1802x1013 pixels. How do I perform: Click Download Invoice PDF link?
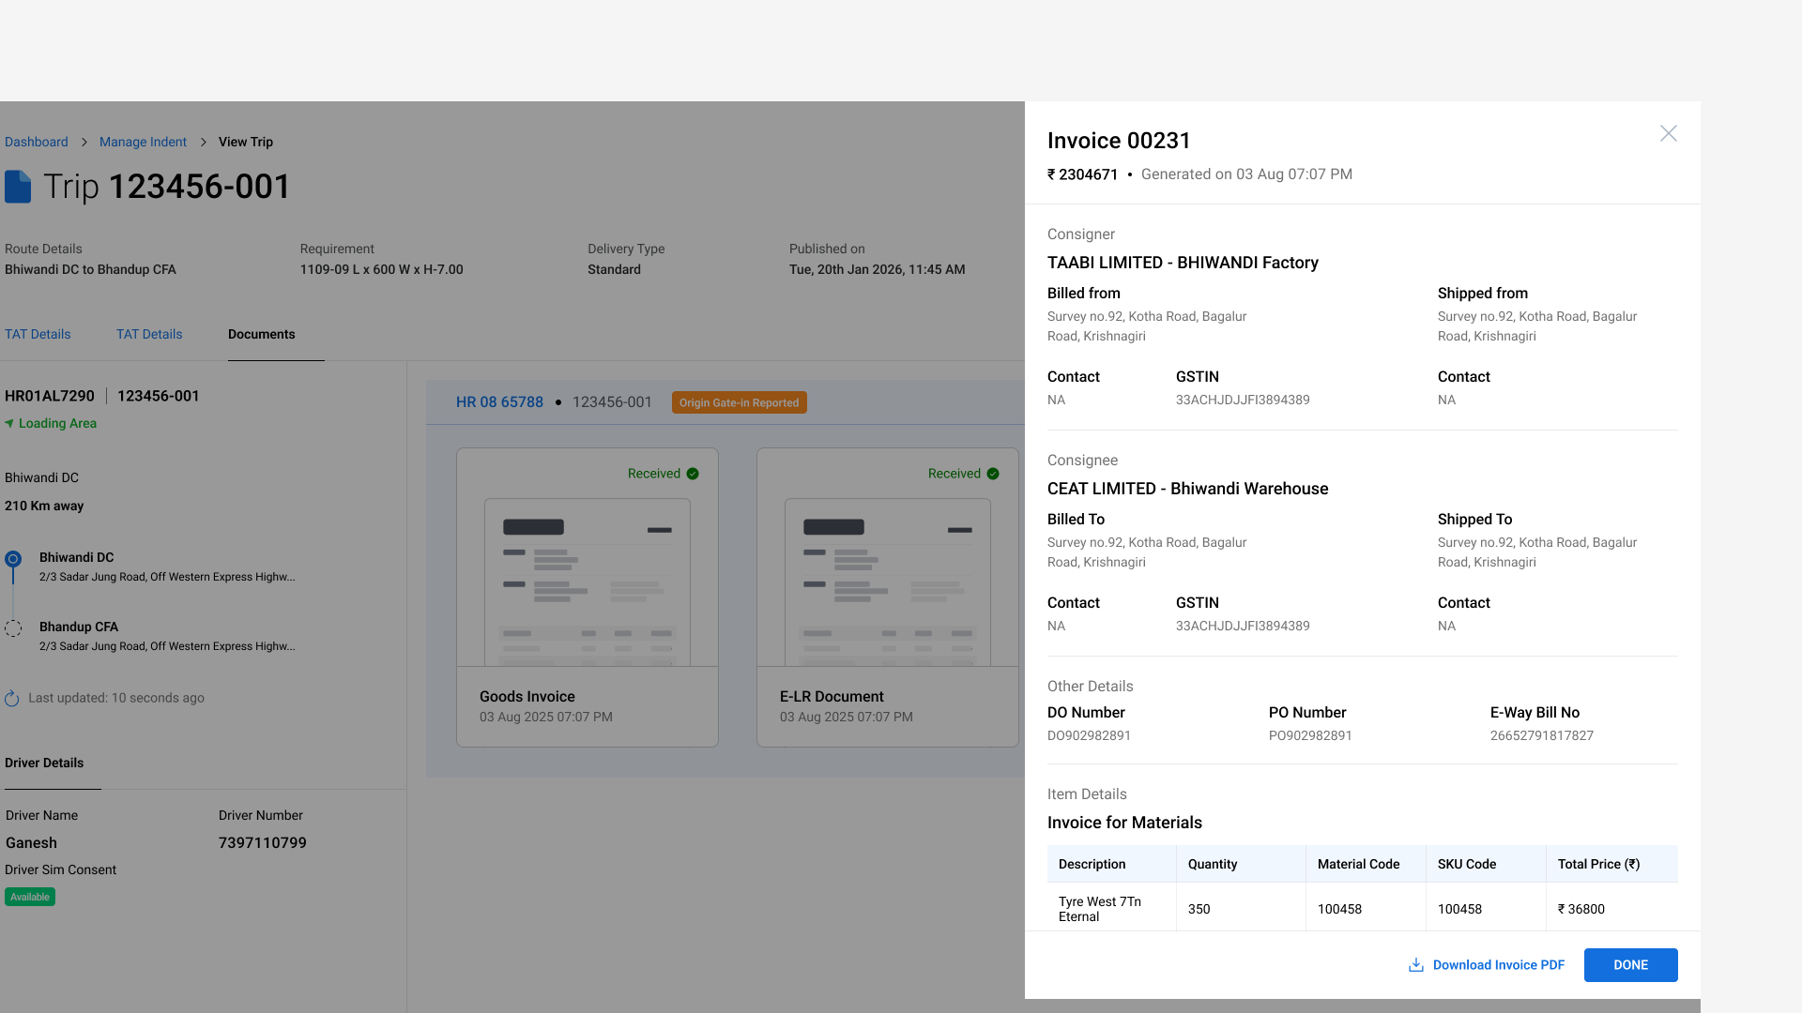(x=1499, y=965)
